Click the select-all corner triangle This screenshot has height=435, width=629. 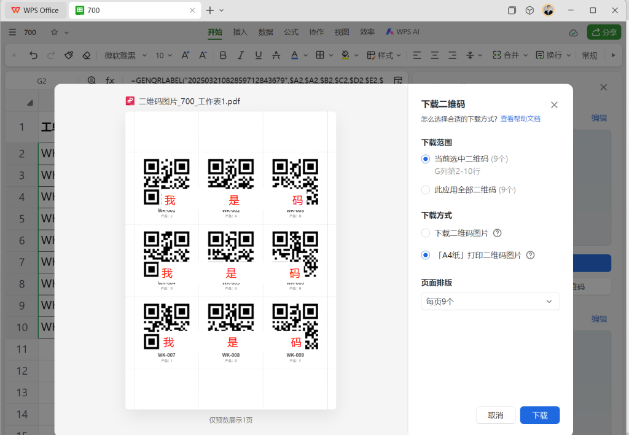(x=30, y=103)
